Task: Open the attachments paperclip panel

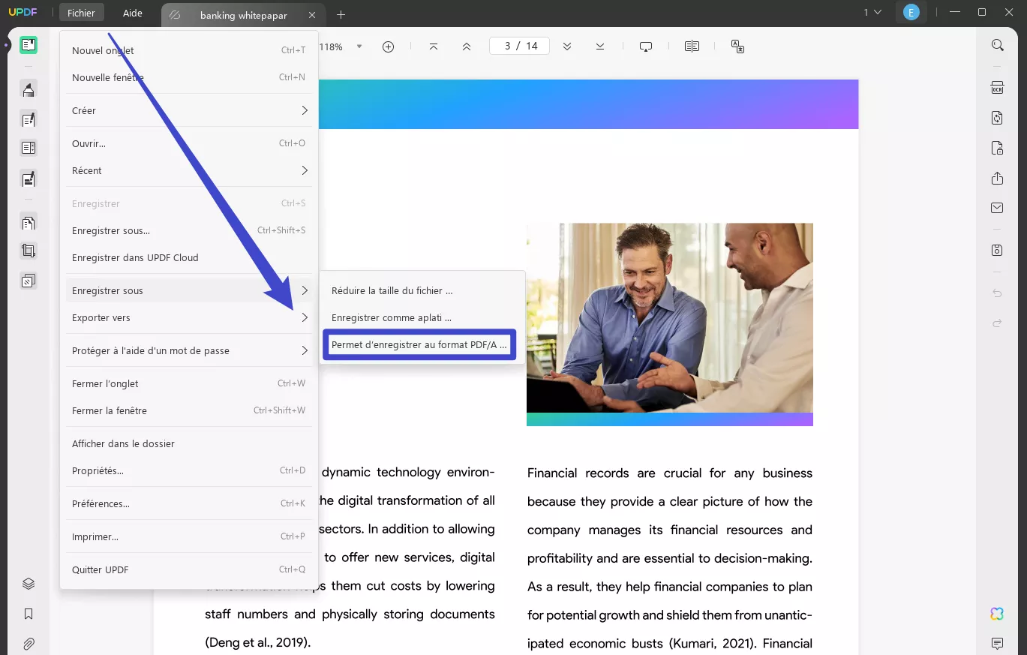Action: 28,643
